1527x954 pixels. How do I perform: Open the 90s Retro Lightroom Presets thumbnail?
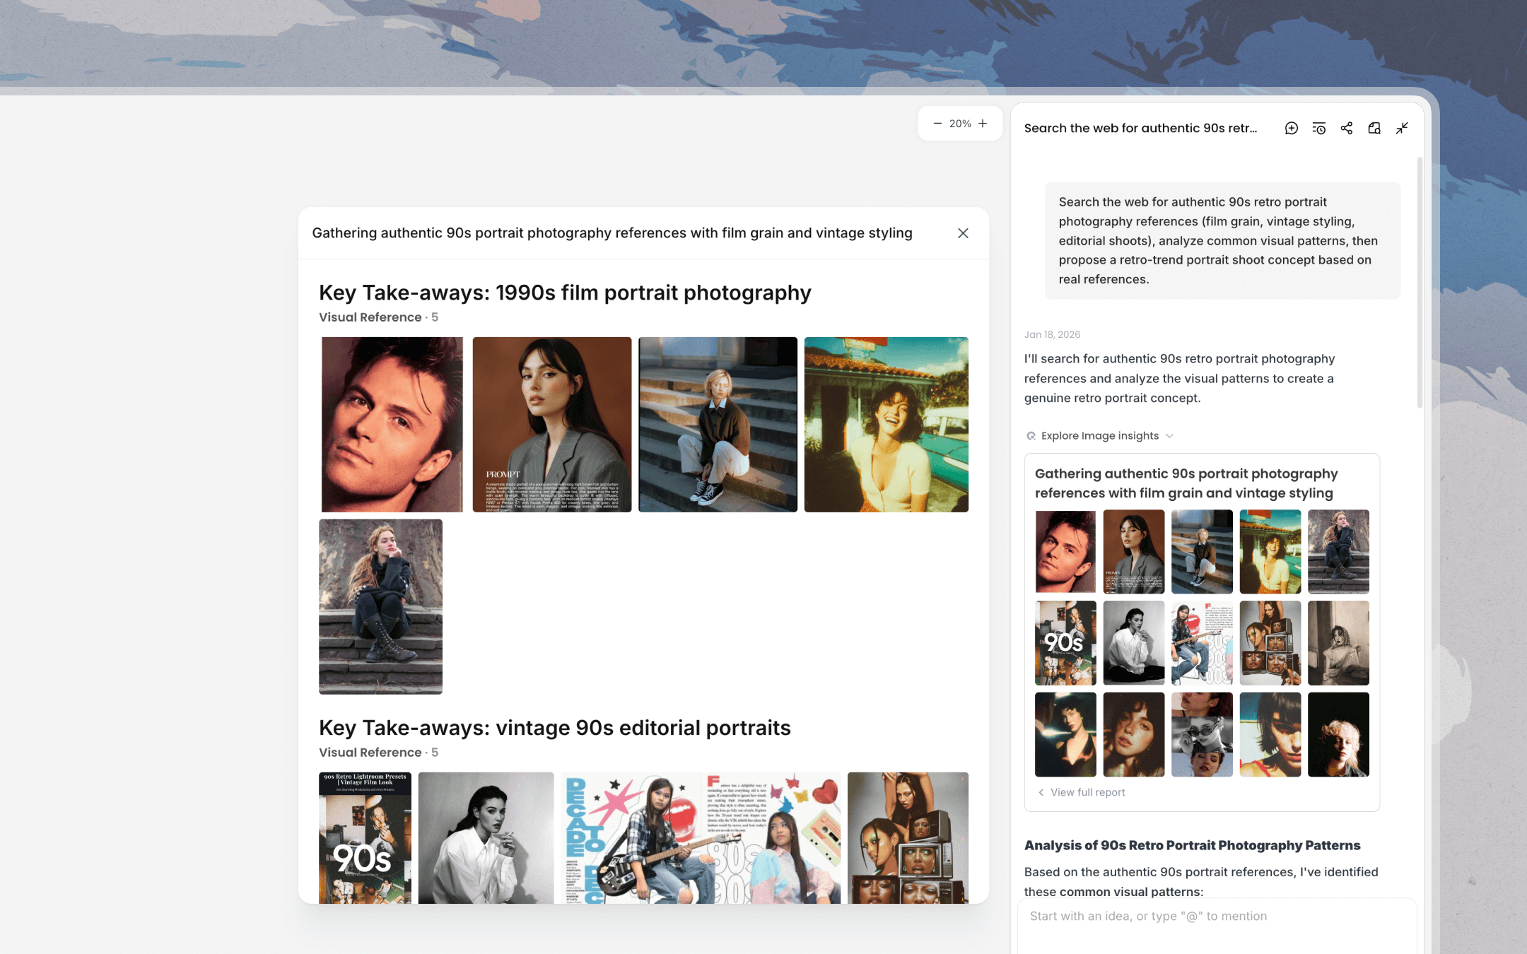[364, 837]
